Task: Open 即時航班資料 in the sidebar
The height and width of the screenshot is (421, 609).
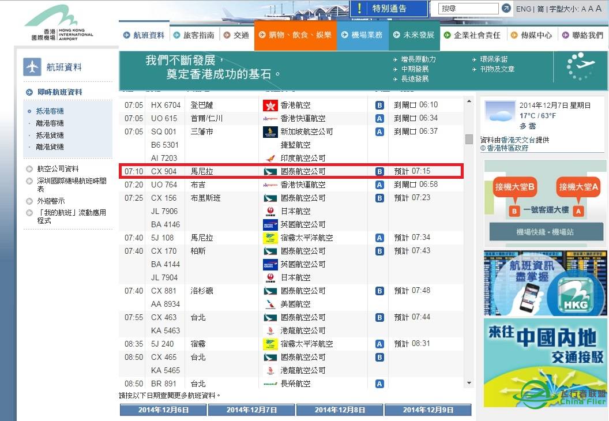Action: 59,92
